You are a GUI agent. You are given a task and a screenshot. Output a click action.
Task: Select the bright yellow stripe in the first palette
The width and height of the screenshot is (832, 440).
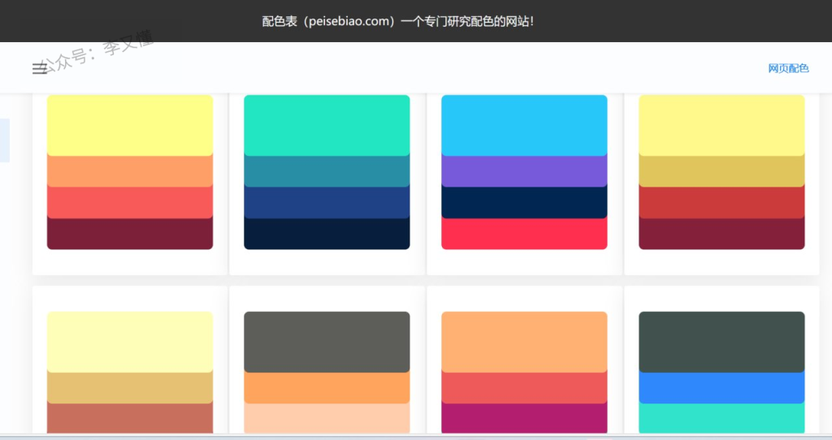tap(130, 125)
